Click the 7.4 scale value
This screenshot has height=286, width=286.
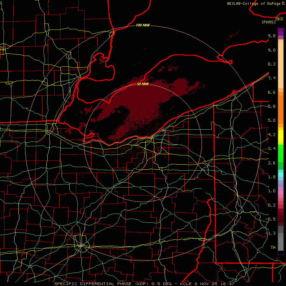pos(272,78)
